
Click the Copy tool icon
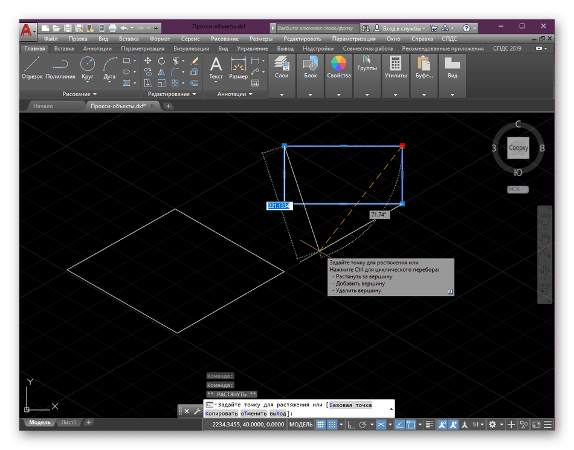coord(148,72)
